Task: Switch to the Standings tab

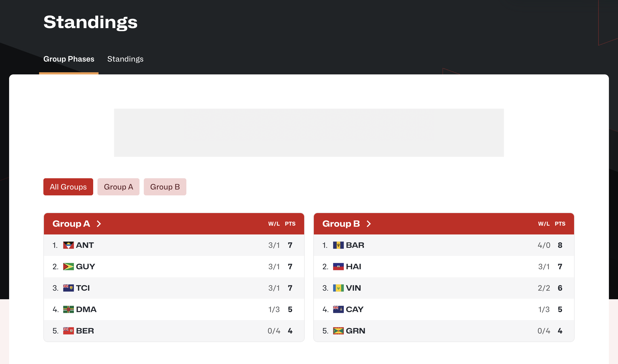Action: [125, 59]
